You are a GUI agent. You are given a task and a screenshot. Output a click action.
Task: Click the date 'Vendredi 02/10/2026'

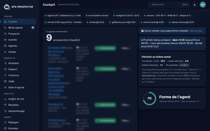(68, 5)
